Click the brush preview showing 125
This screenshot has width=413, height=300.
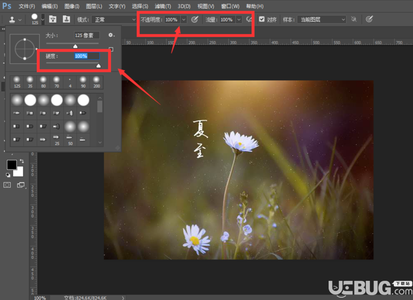click(x=35, y=19)
